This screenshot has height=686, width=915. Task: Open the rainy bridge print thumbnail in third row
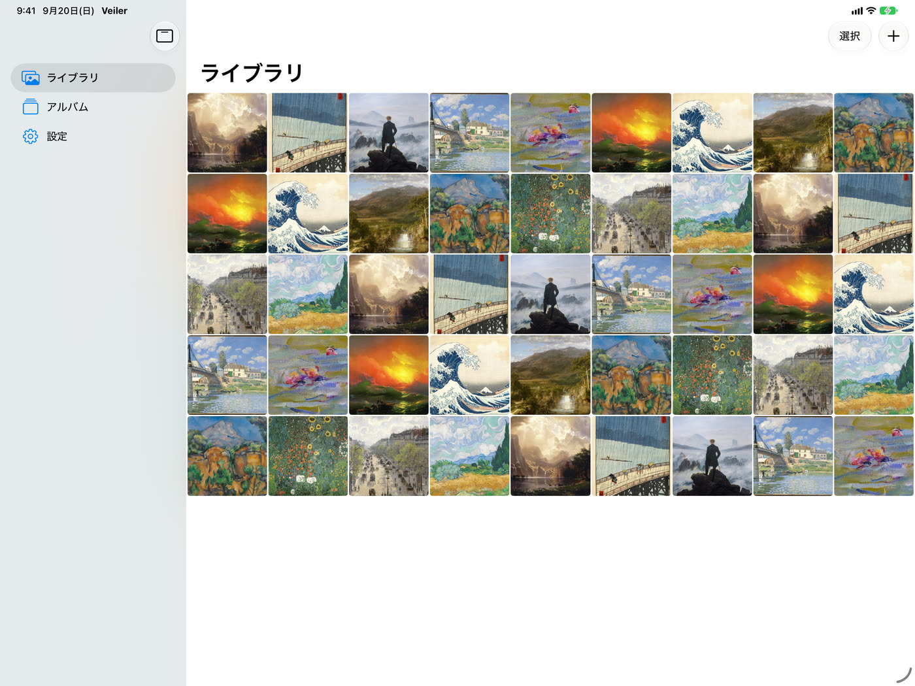click(469, 295)
